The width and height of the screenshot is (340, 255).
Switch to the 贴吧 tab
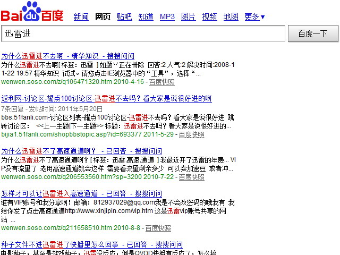[124, 16]
